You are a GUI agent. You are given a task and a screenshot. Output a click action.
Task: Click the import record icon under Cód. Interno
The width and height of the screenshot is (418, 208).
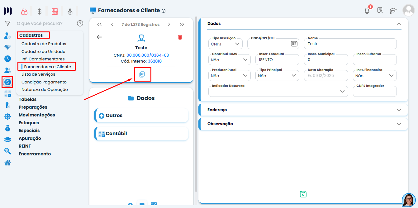(142, 74)
